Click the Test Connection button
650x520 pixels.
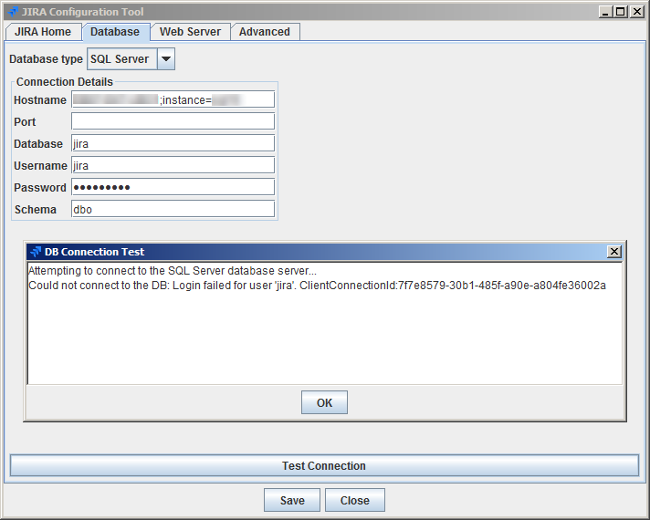pyautogui.click(x=324, y=466)
